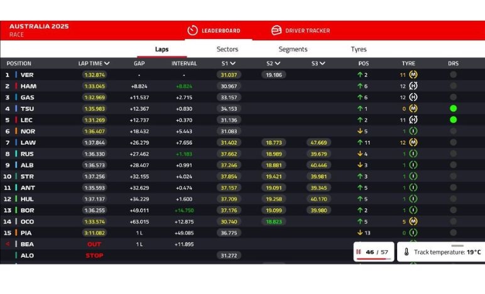Image resolution: width=485 pixels, height=294 pixels.
Task: Click the TYRE column header
Action: [x=408, y=63]
